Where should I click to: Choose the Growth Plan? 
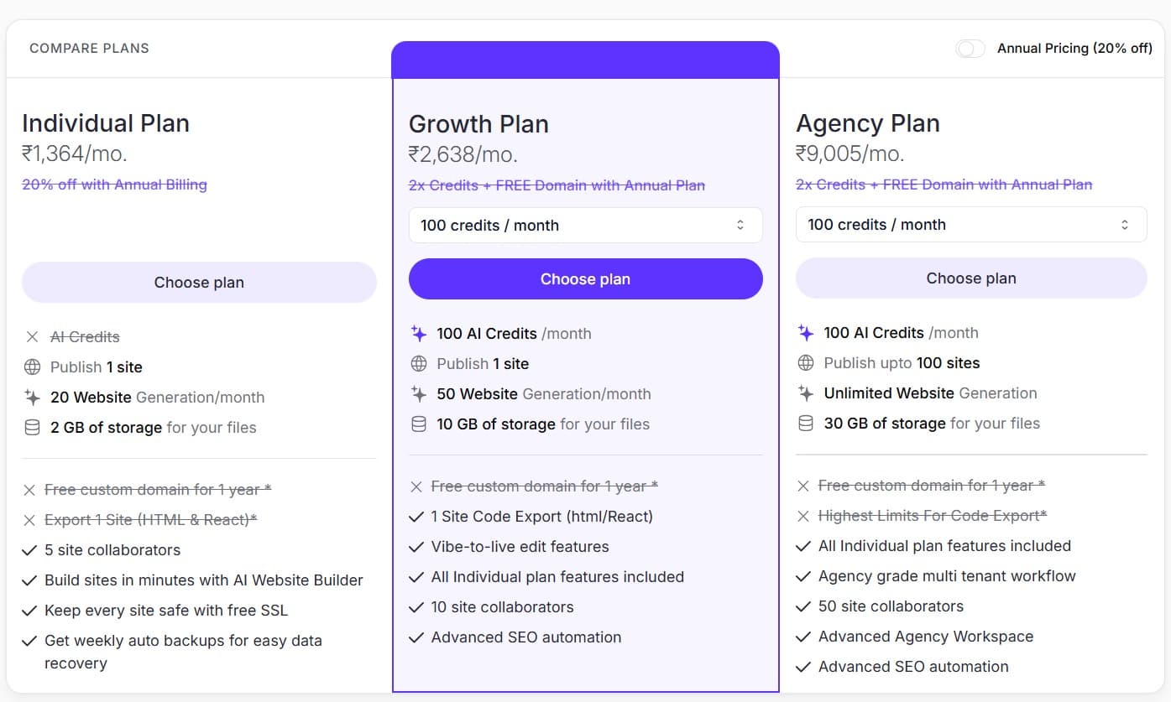585,279
